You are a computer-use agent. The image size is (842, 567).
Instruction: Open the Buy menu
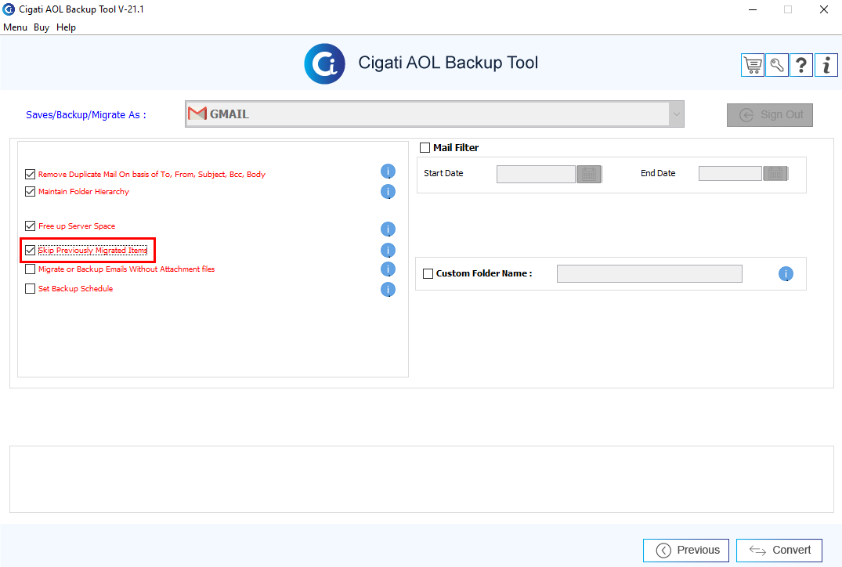point(42,27)
